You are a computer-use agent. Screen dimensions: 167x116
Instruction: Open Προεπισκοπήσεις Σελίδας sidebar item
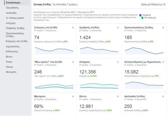[x=15, y=35]
